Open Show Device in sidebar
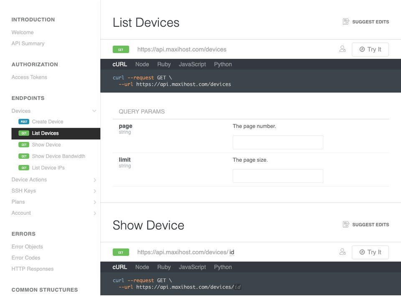Viewport: 401px width, 297px height. pos(46,145)
